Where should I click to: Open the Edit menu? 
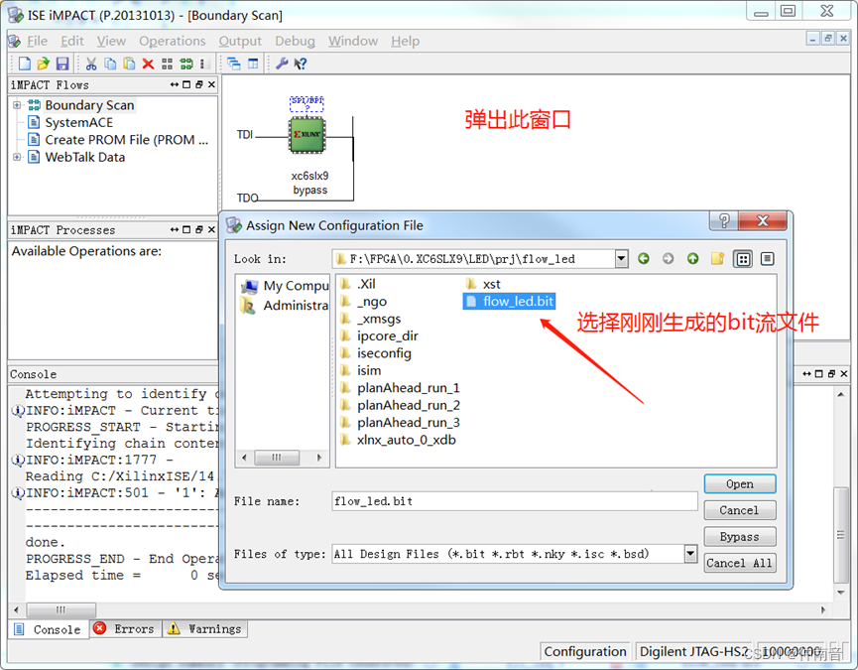(71, 41)
